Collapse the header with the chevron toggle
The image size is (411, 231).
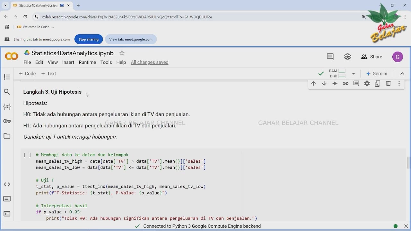click(x=402, y=73)
